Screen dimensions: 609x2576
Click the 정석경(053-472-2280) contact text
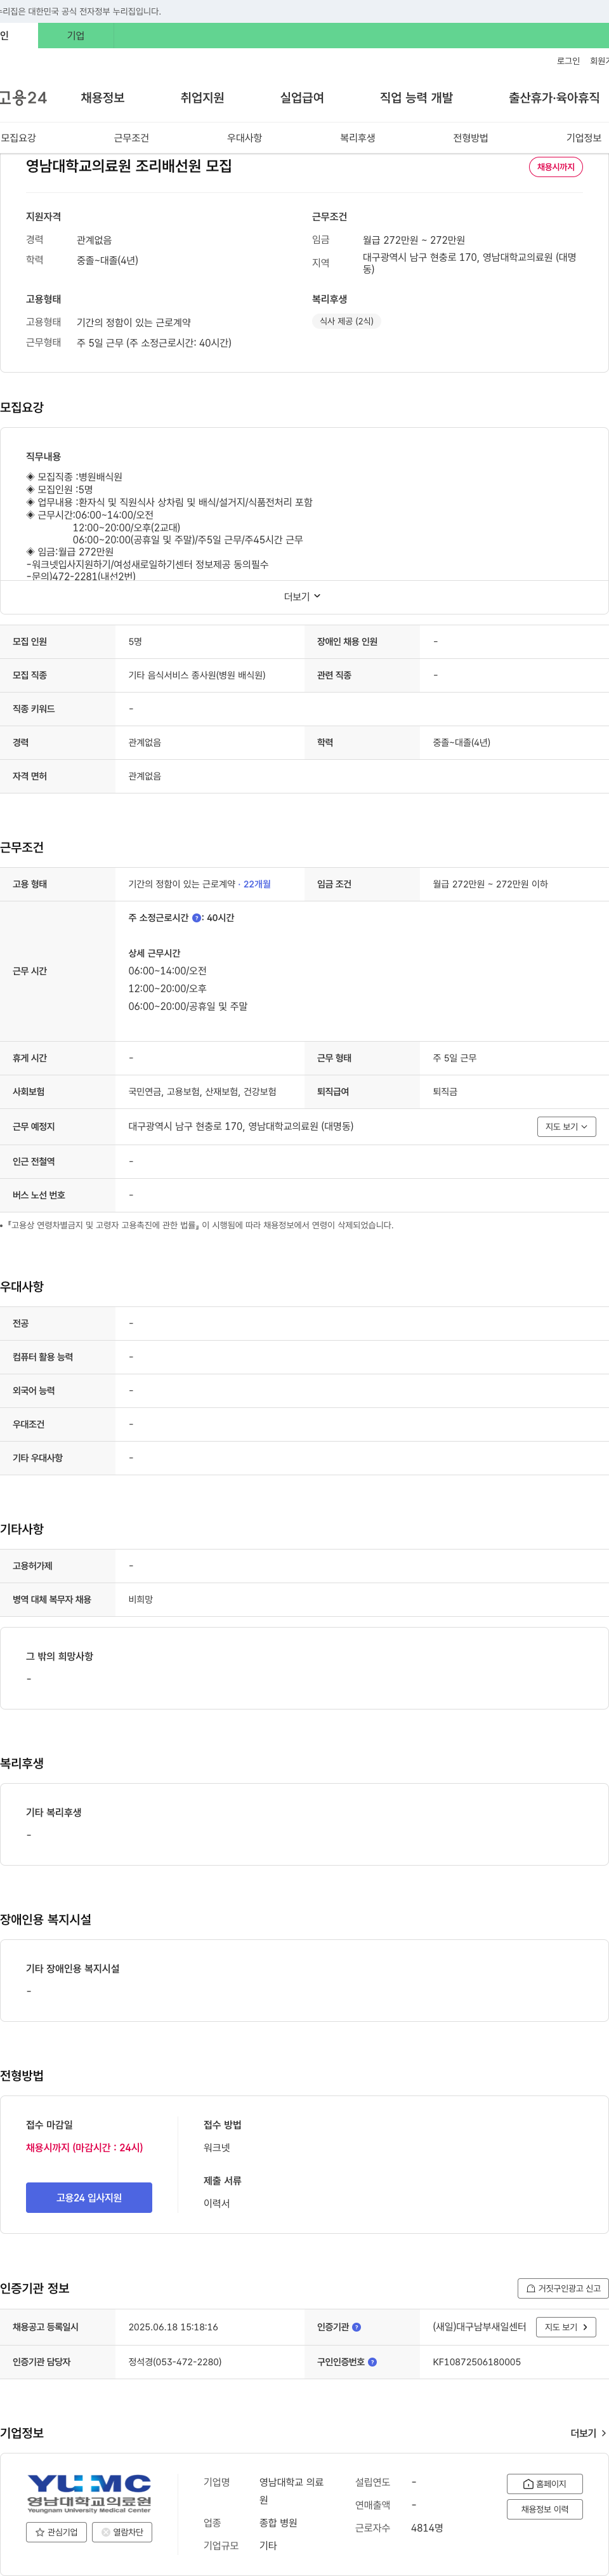[x=175, y=2362]
